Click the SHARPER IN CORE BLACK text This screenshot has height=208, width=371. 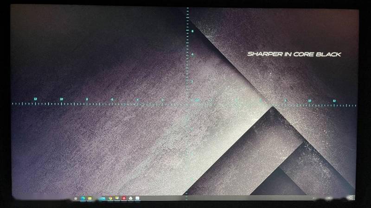294,54
